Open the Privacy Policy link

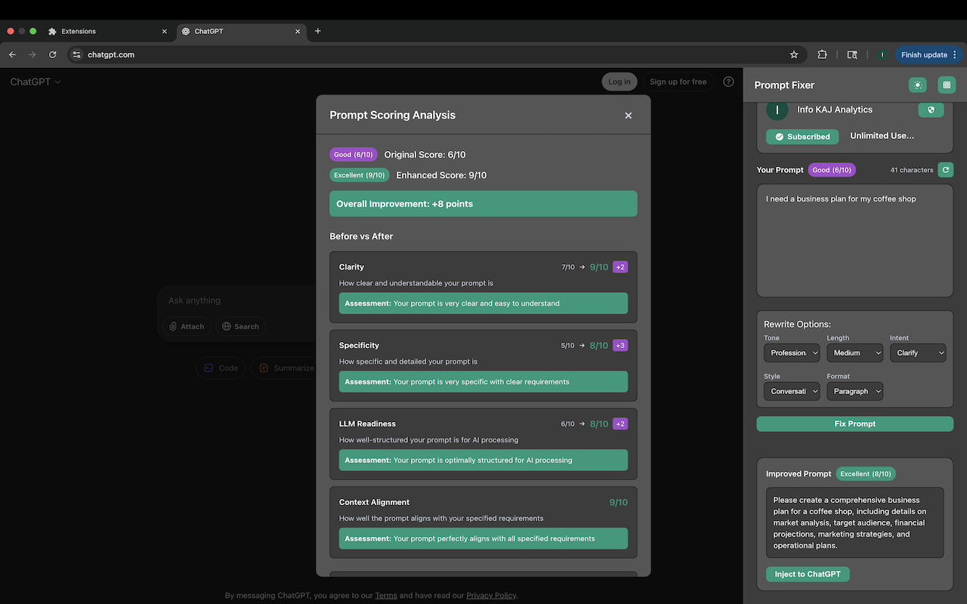coord(491,595)
